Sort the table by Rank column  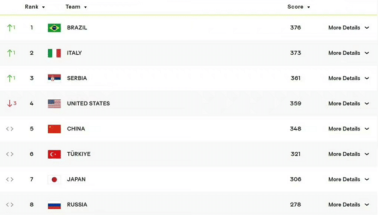coord(35,7)
